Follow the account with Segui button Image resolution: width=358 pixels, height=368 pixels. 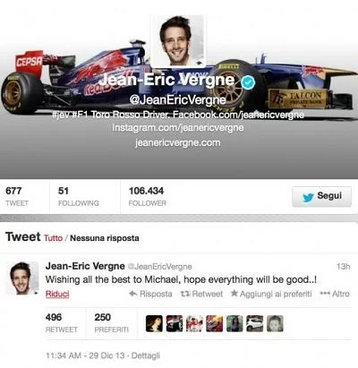[321, 196]
